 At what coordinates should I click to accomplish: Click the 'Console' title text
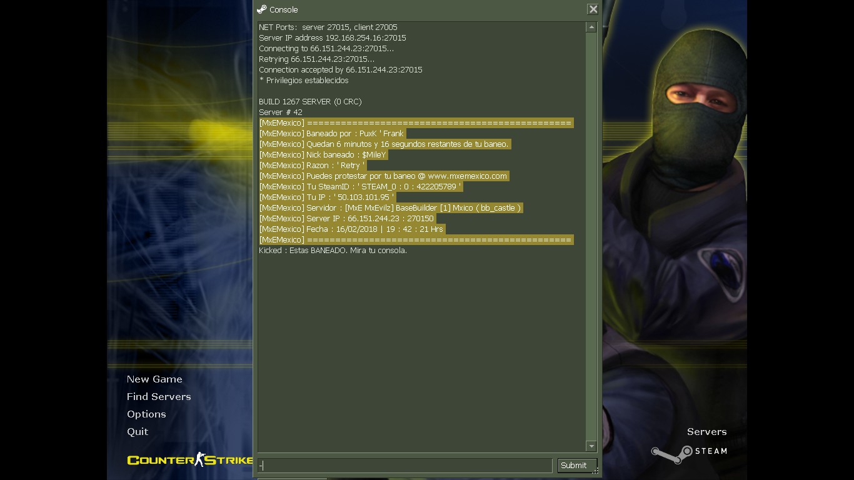(x=284, y=10)
